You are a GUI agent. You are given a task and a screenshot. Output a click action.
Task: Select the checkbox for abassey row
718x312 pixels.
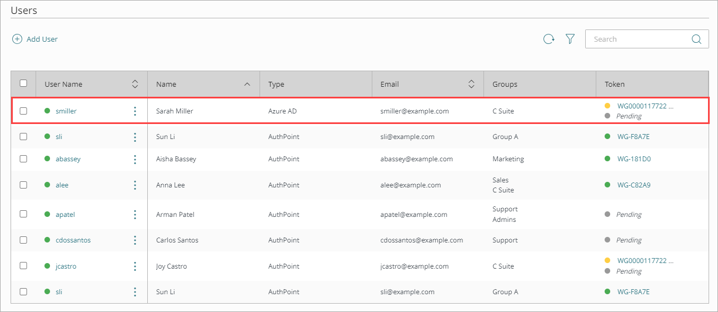point(23,159)
